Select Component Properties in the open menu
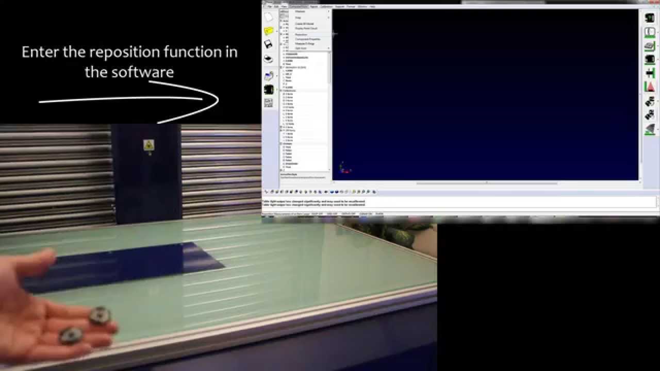 click(307, 39)
